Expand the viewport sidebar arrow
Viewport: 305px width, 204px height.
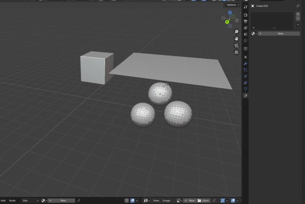pyautogui.click(x=241, y=13)
